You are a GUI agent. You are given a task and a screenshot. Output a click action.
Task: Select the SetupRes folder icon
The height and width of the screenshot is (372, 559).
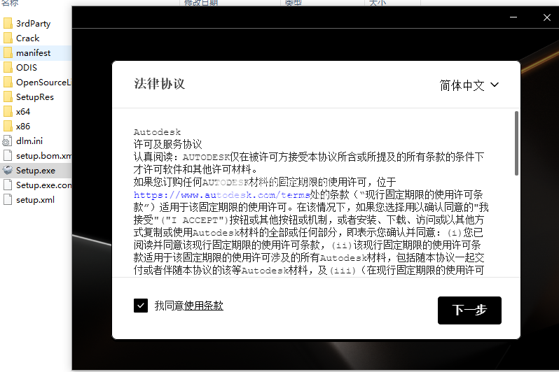coord(8,96)
